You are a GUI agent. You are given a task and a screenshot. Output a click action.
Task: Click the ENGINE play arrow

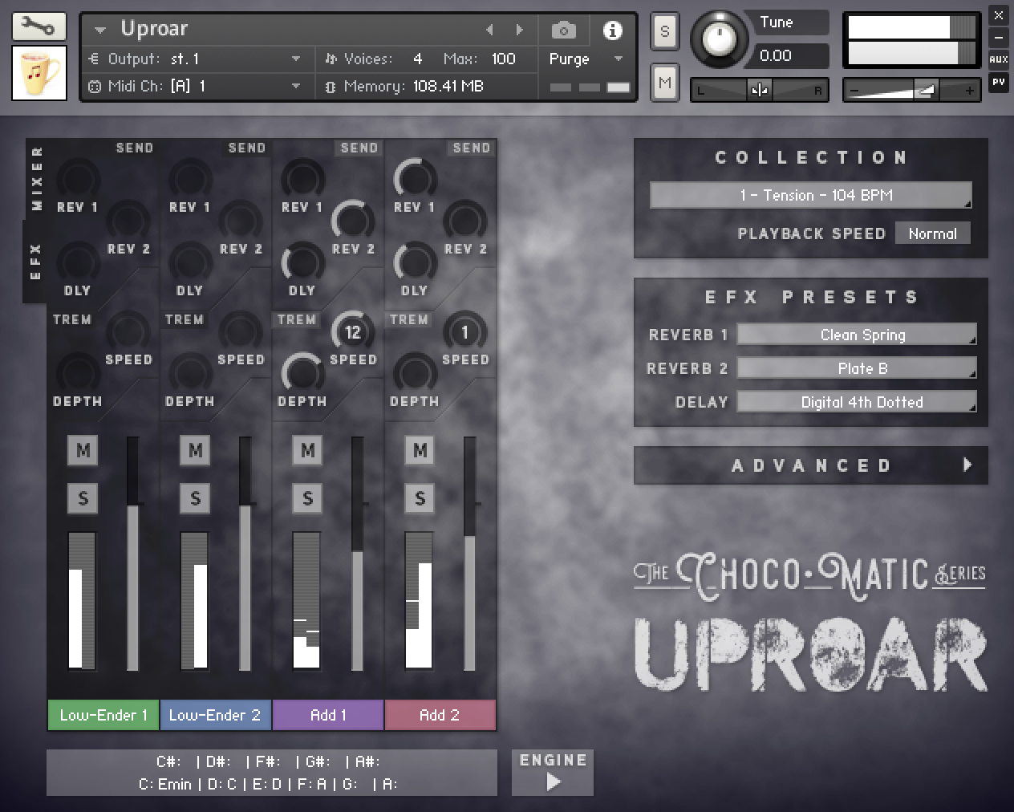(554, 782)
